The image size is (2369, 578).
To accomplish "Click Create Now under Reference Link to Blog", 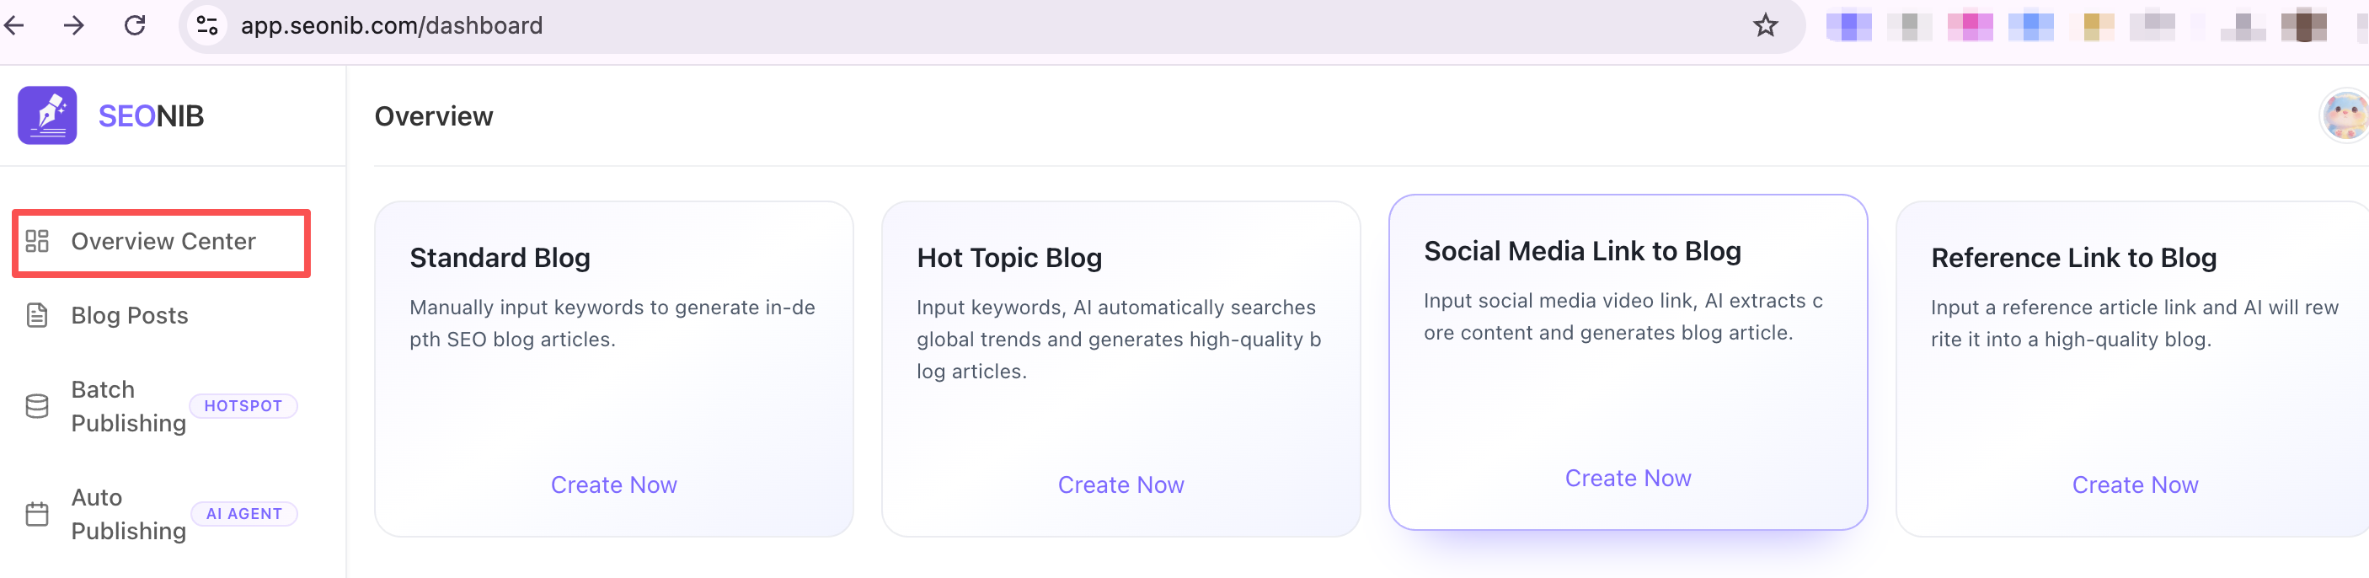I will tap(2134, 485).
